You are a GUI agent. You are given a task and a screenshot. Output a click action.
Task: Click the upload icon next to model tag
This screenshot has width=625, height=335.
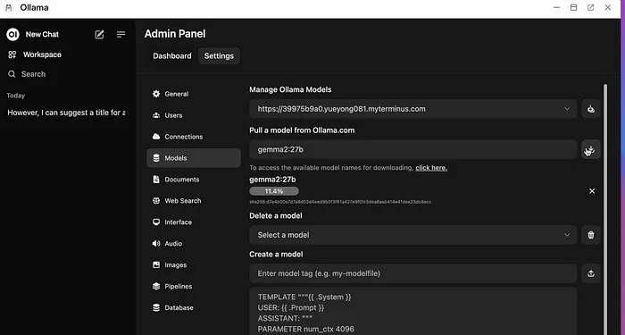[x=591, y=273]
